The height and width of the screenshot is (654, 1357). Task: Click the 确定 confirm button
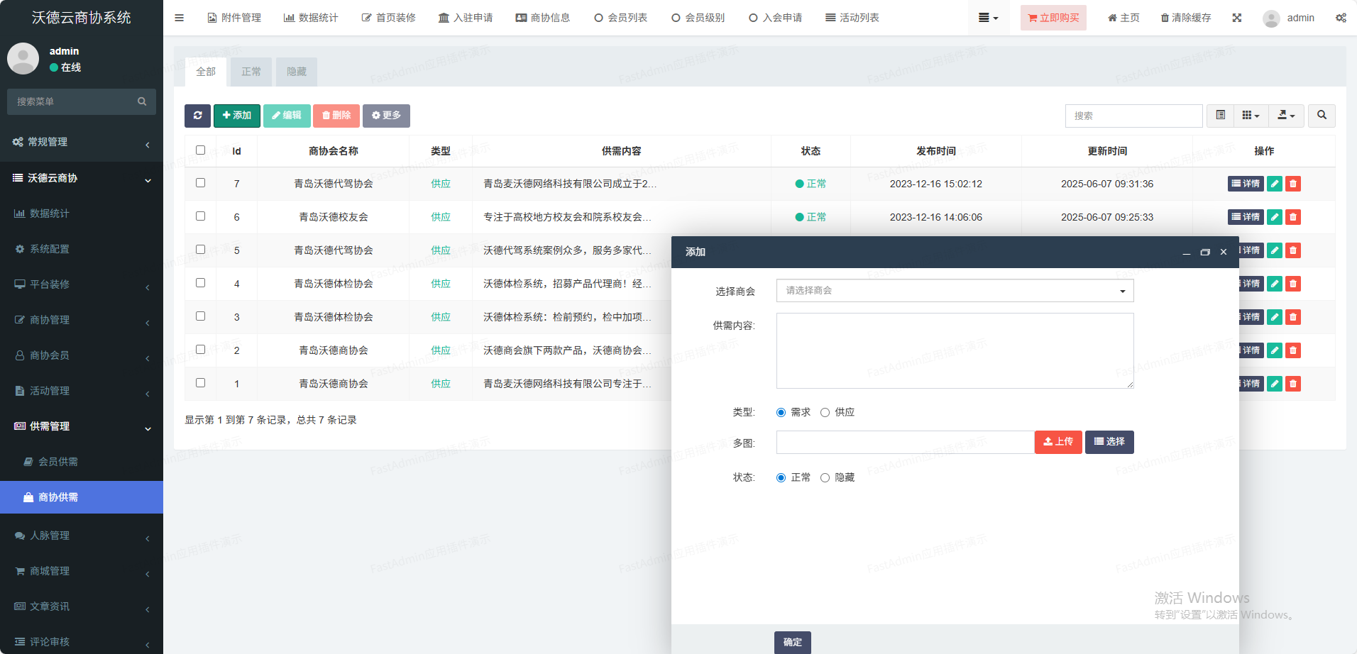pos(792,642)
